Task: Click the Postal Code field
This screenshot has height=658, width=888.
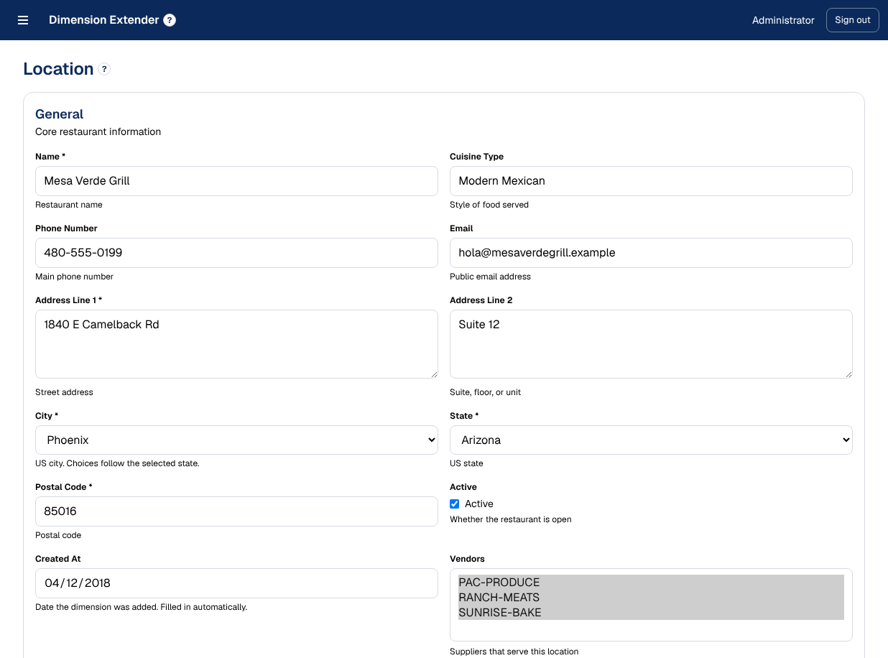Action: tap(236, 511)
